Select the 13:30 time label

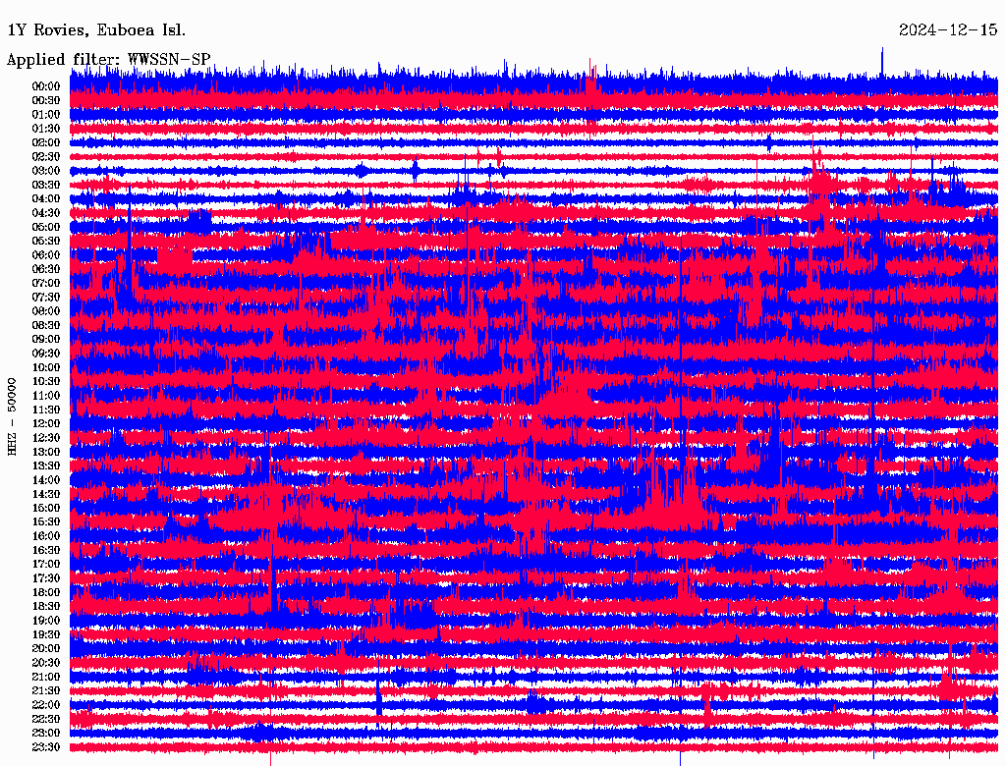tap(46, 465)
